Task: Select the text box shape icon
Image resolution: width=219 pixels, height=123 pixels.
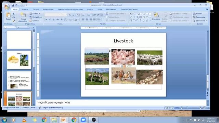Action: click(131, 14)
